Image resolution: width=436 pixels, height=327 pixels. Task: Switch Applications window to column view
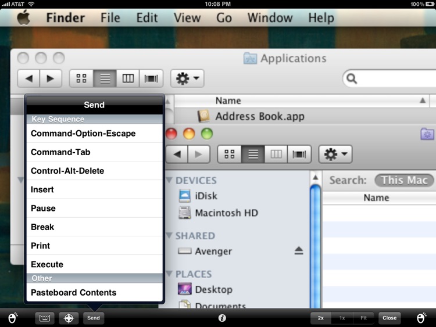(x=128, y=78)
